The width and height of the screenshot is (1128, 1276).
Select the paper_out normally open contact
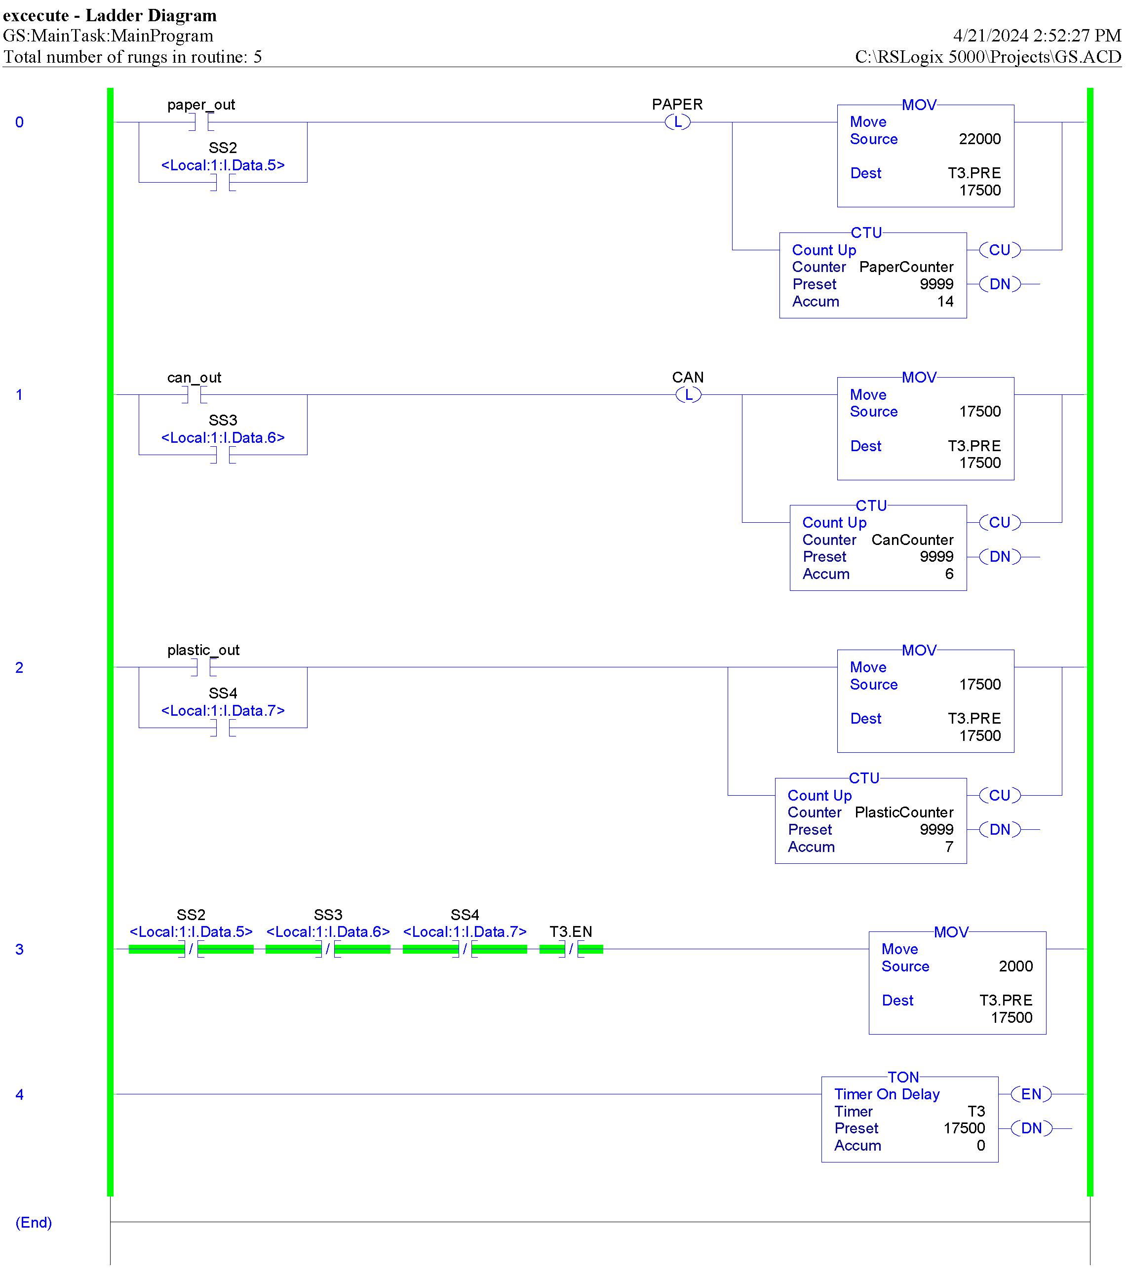[x=201, y=122]
